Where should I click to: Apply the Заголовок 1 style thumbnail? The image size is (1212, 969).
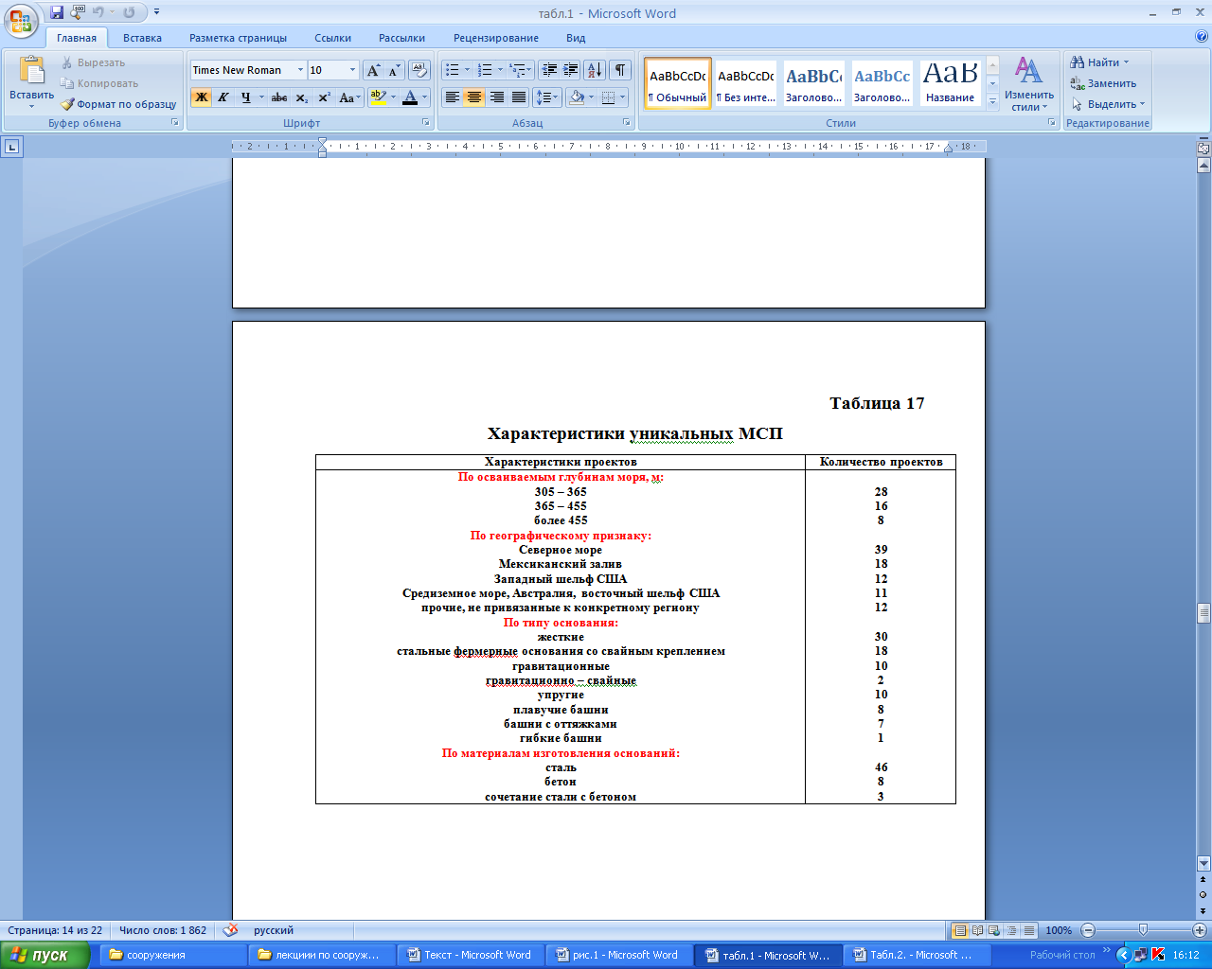(x=813, y=83)
